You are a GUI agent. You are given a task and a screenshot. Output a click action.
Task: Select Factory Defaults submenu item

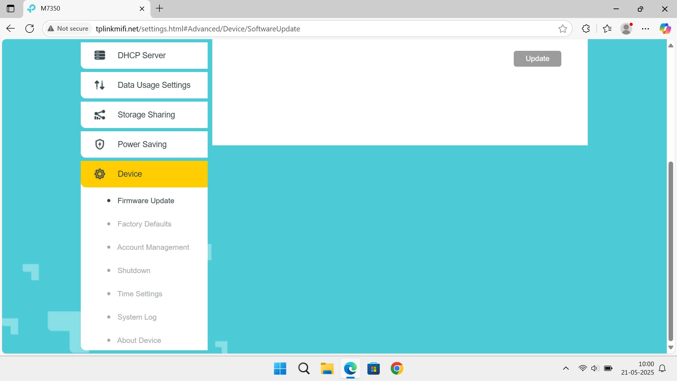click(x=144, y=224)
